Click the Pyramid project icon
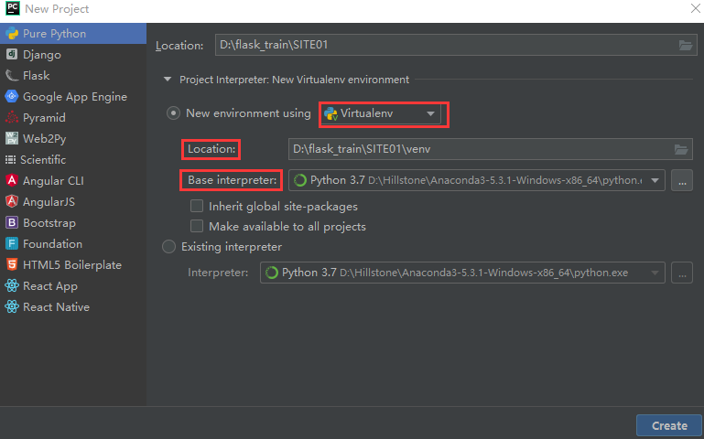 12,117
